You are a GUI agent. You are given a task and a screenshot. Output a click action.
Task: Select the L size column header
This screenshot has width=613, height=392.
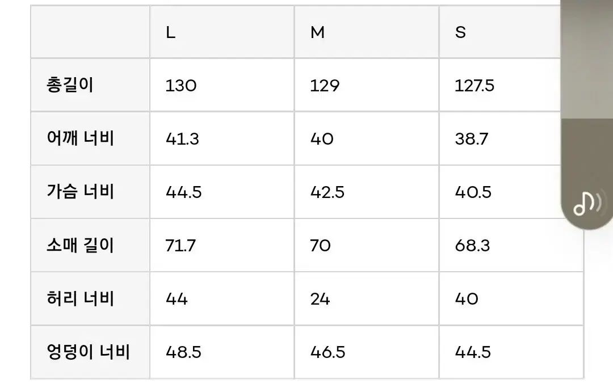(171, 32)
